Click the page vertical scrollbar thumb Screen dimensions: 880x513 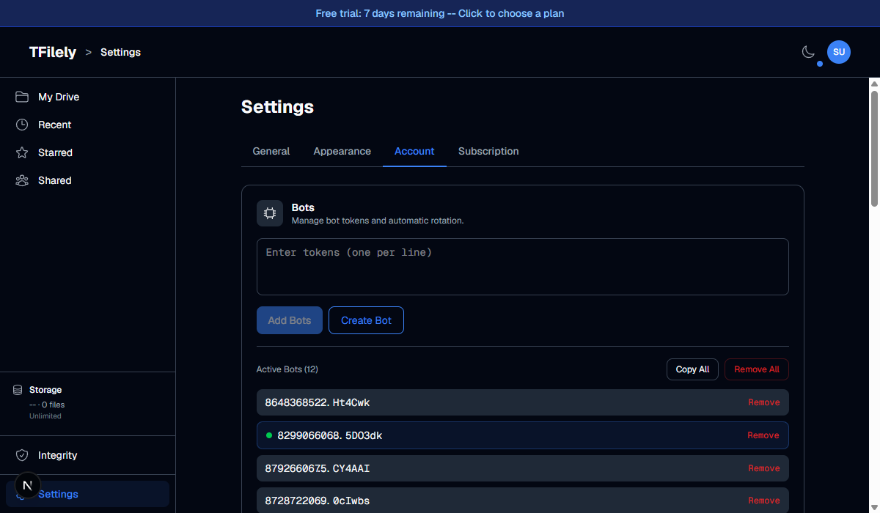pos(874,147)
